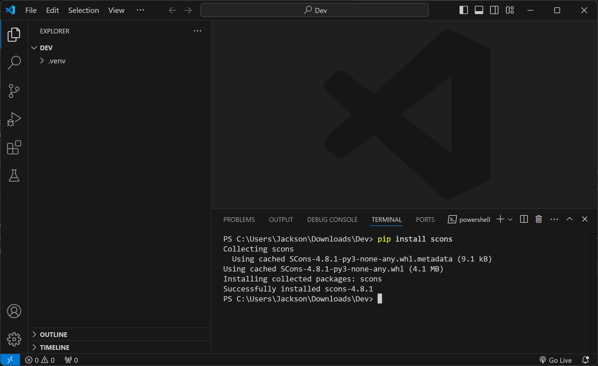The image size is (598, 366).
Task: Open the new terminal launch profile dropdown
Action: click(x=510, y=220)
